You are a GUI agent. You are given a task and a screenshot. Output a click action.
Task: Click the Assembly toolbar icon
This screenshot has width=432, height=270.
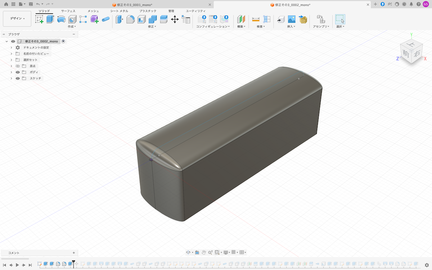(321, 19)
